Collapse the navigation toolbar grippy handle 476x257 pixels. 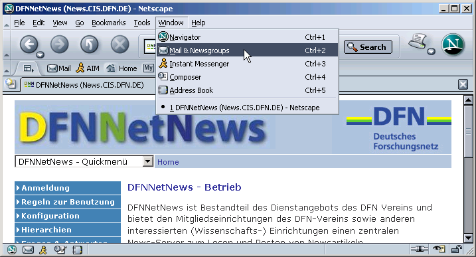point(7,45)
